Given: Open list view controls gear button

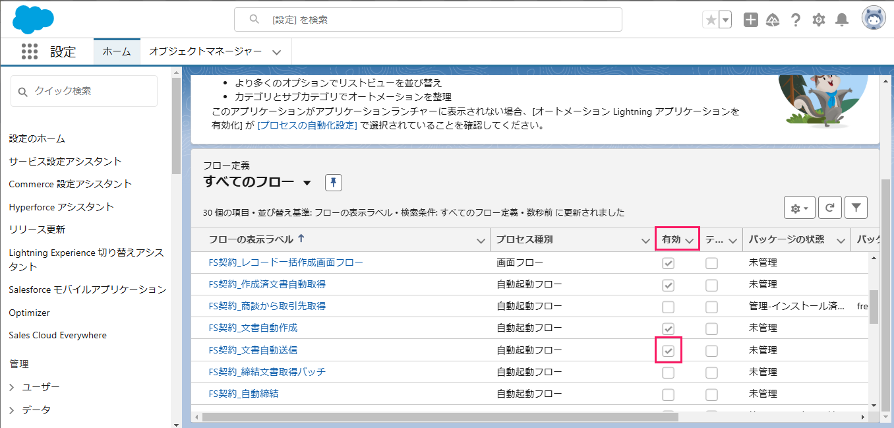Looking at the screenshot, I should point(800,208).
